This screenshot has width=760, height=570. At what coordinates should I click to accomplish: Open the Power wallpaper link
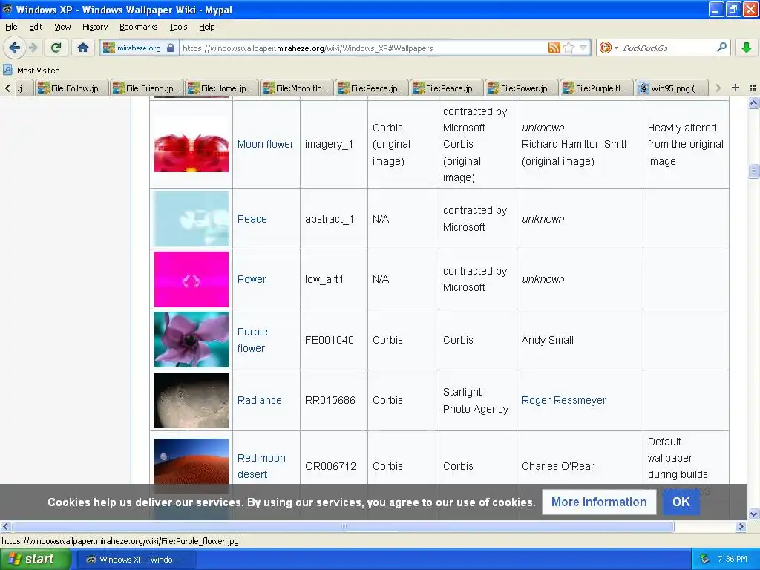click(x=252, y=279)
